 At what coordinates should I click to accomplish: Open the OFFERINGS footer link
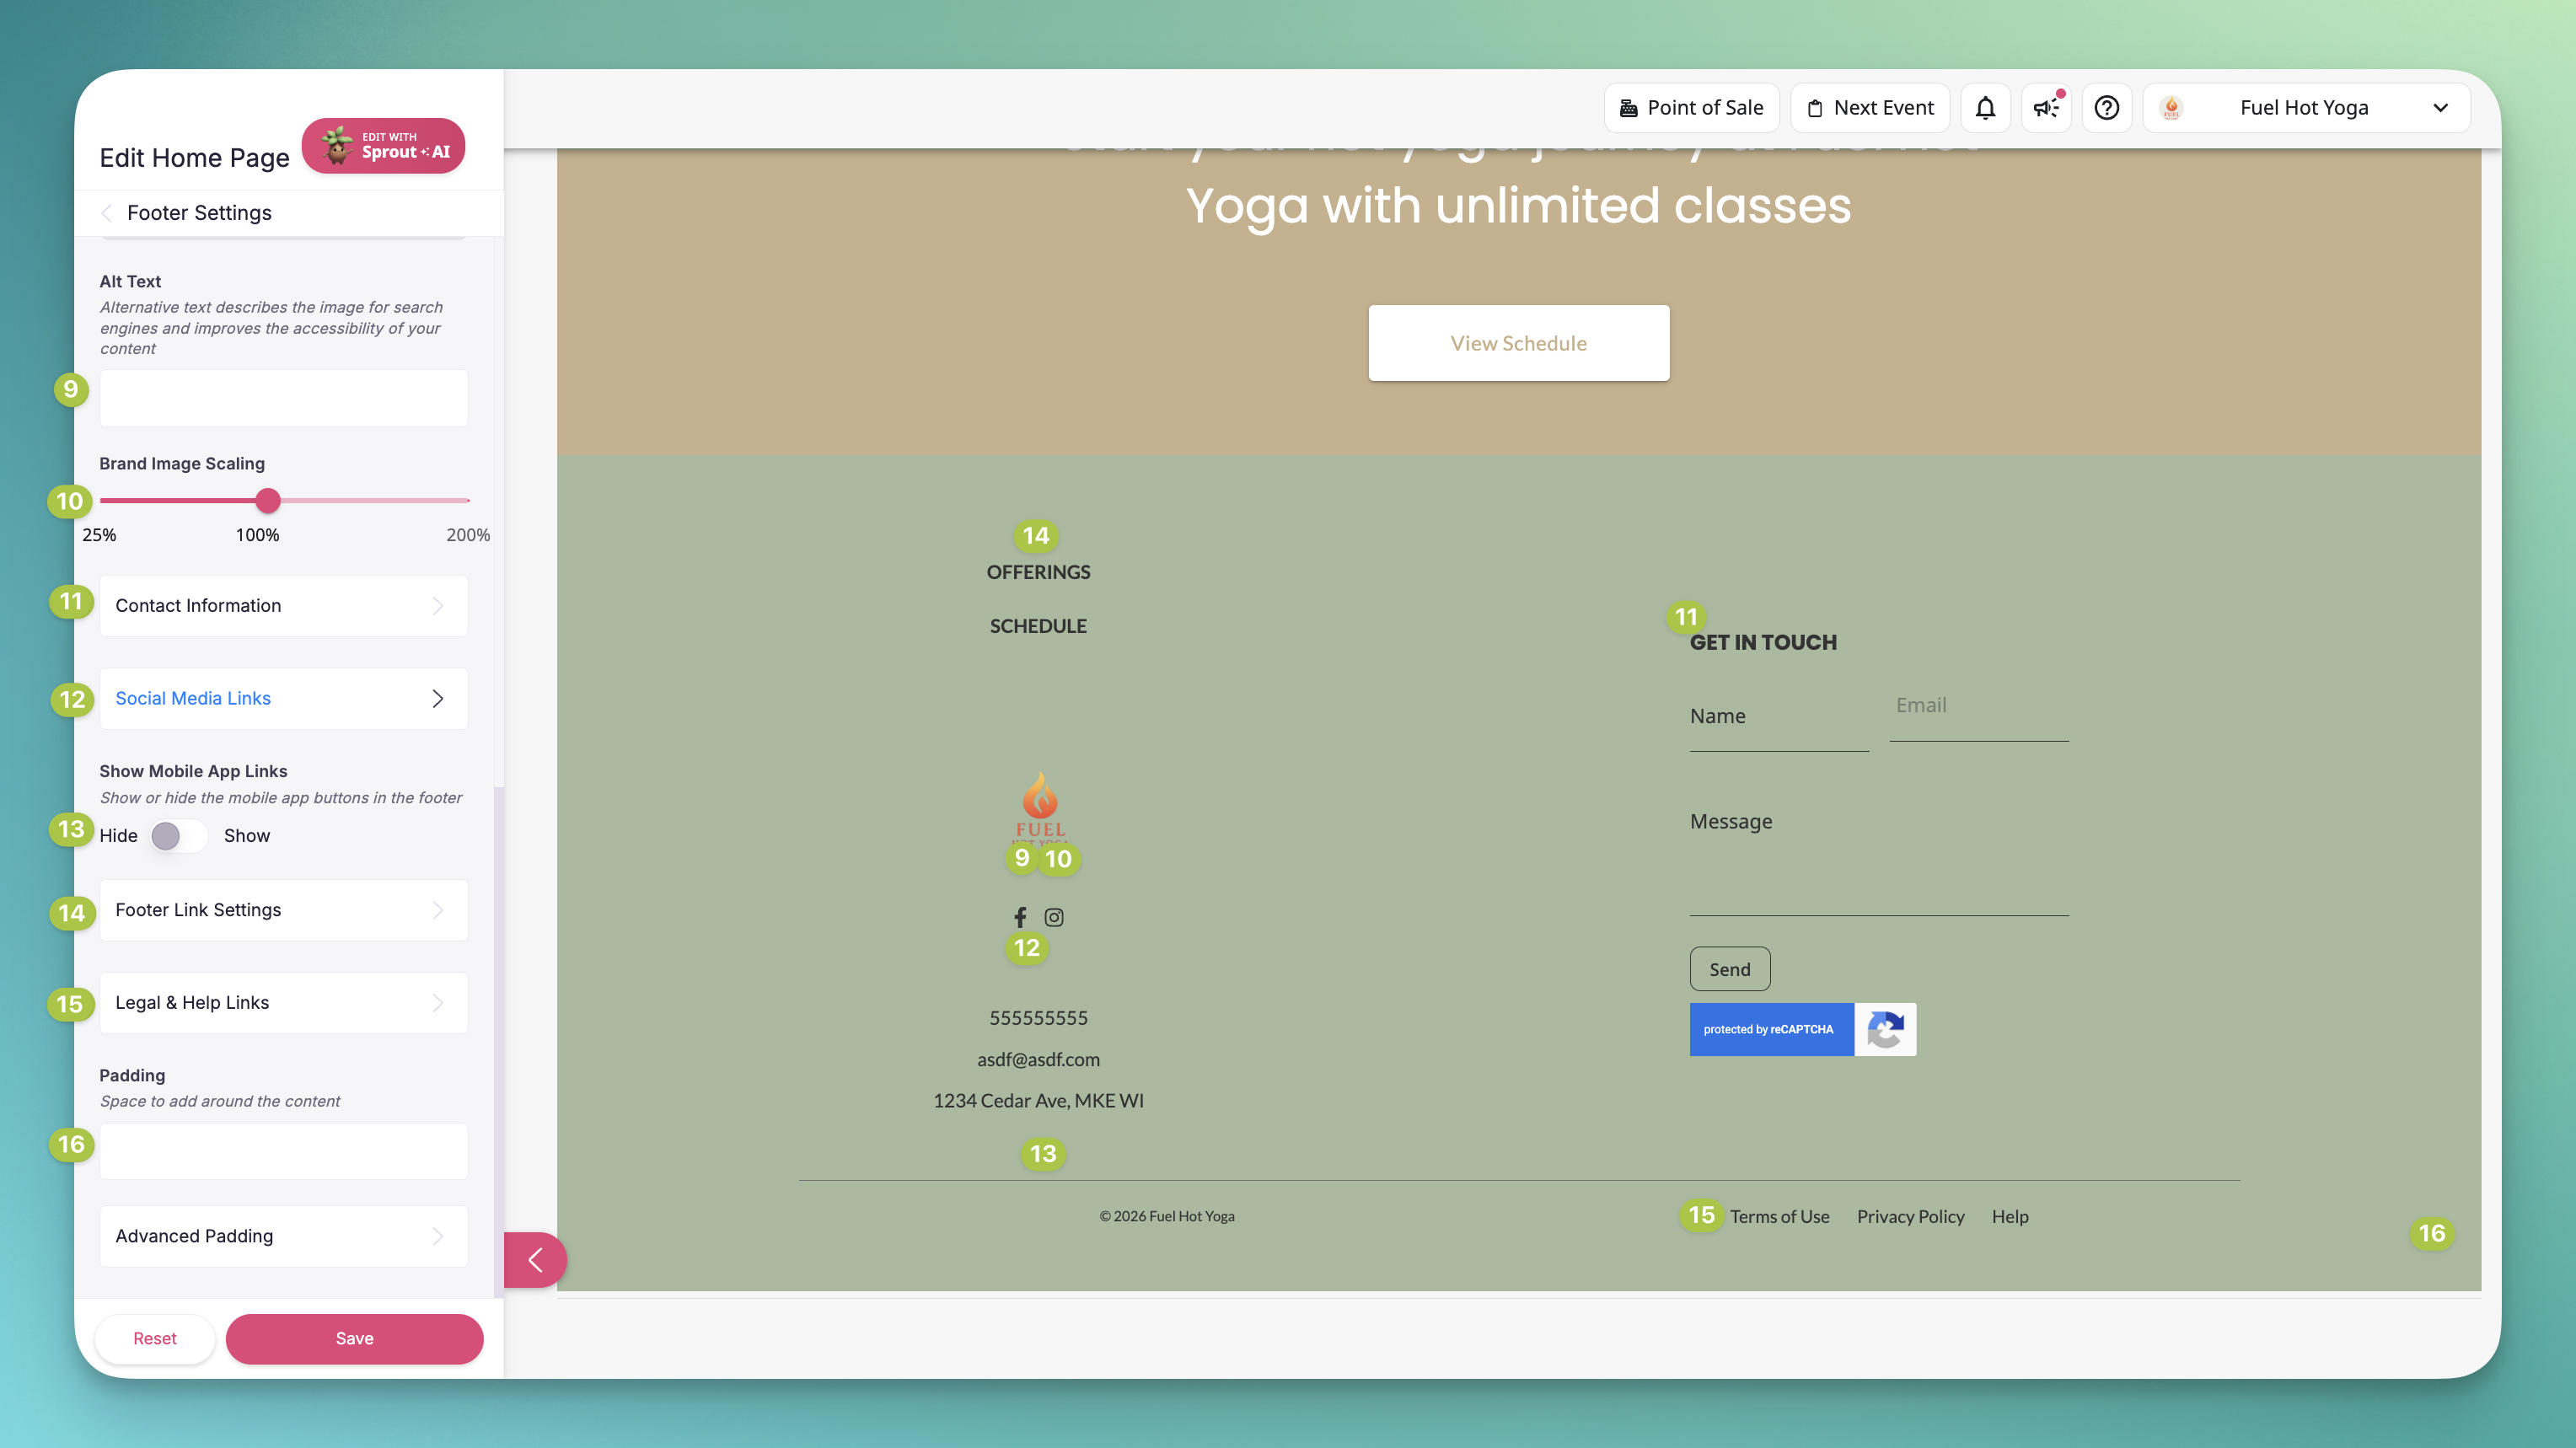tap(1038, 572)
